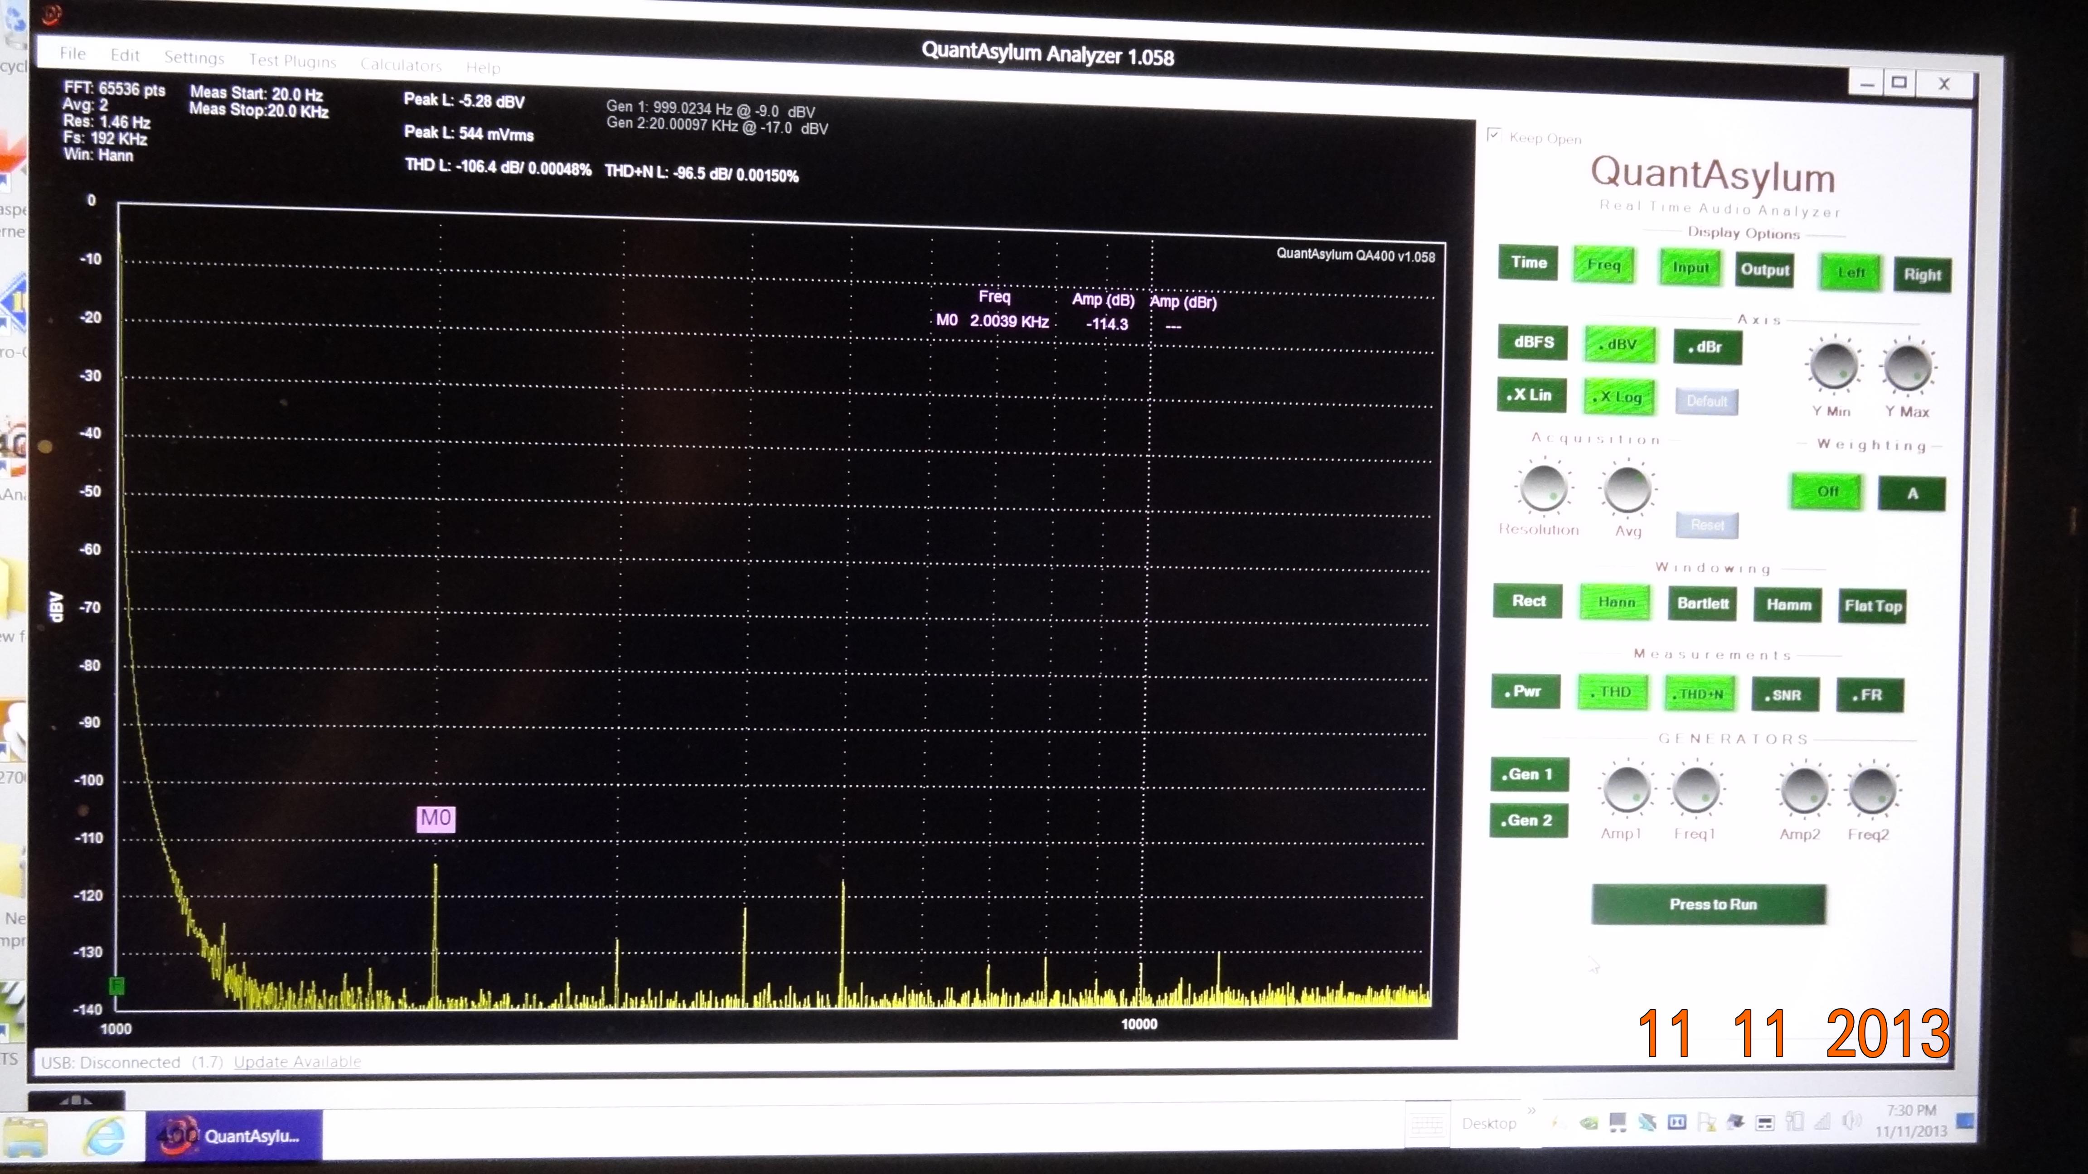Enable generator Gen 1
This screenshot has width=2088, height=1174.
[x=1530, y=774]
